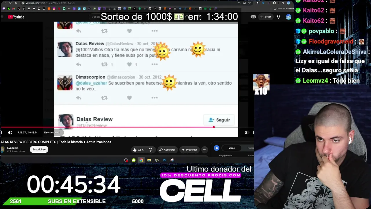Open the Evapedia channel name link
The image size is (371, 209).
(x=13, y=148)
